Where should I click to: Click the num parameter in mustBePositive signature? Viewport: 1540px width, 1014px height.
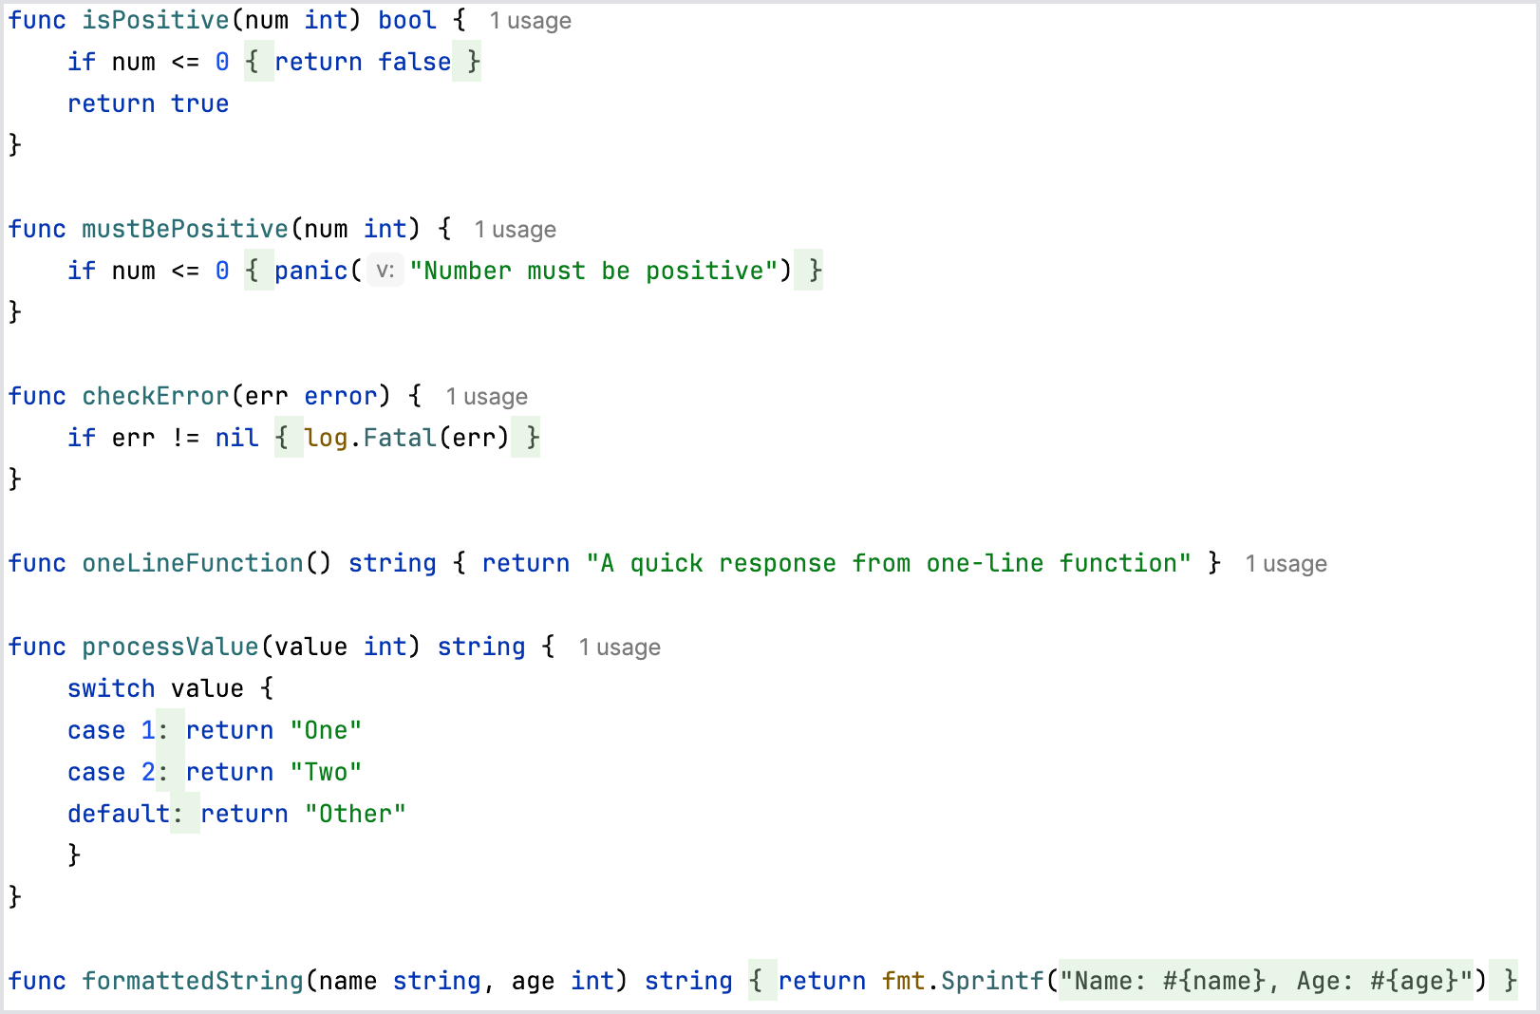(326, 229)
